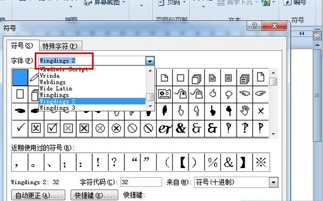The image size is (323, 201).
Task: Choose recently used ampersand symbol
Action: coord(228,162)
